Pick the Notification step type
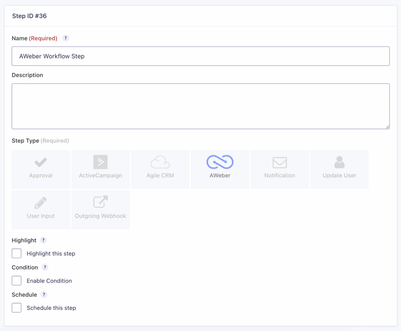Image resolution: width=401 pixels, height=331 pixels. click(279, 168)
